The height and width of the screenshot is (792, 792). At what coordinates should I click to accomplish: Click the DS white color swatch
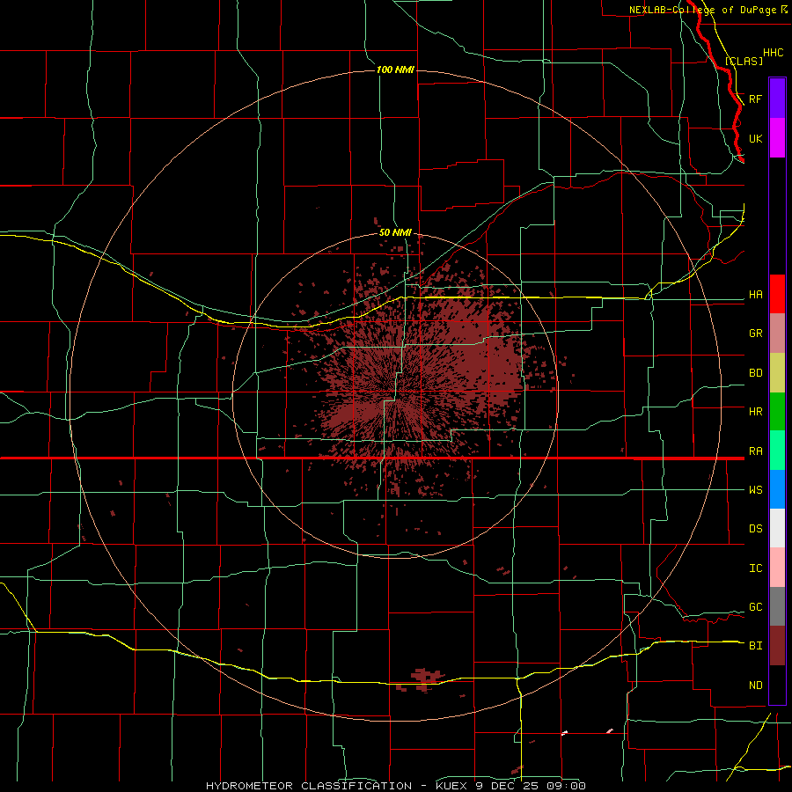click(777, 528)
